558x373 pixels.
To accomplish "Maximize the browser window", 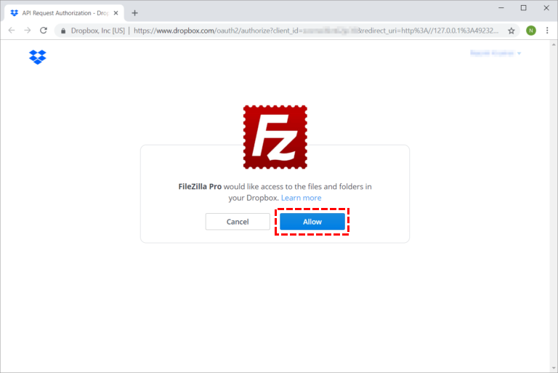I will click(523, 8).
